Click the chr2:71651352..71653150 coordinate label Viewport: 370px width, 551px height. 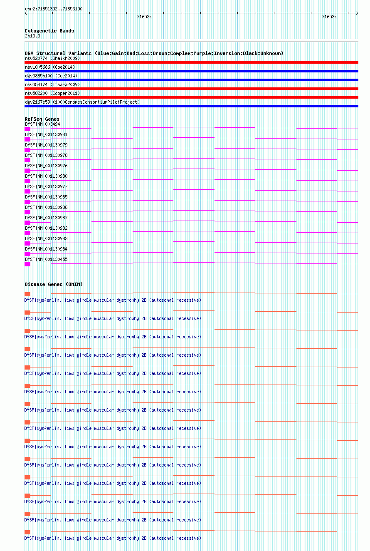pos(54,9)
